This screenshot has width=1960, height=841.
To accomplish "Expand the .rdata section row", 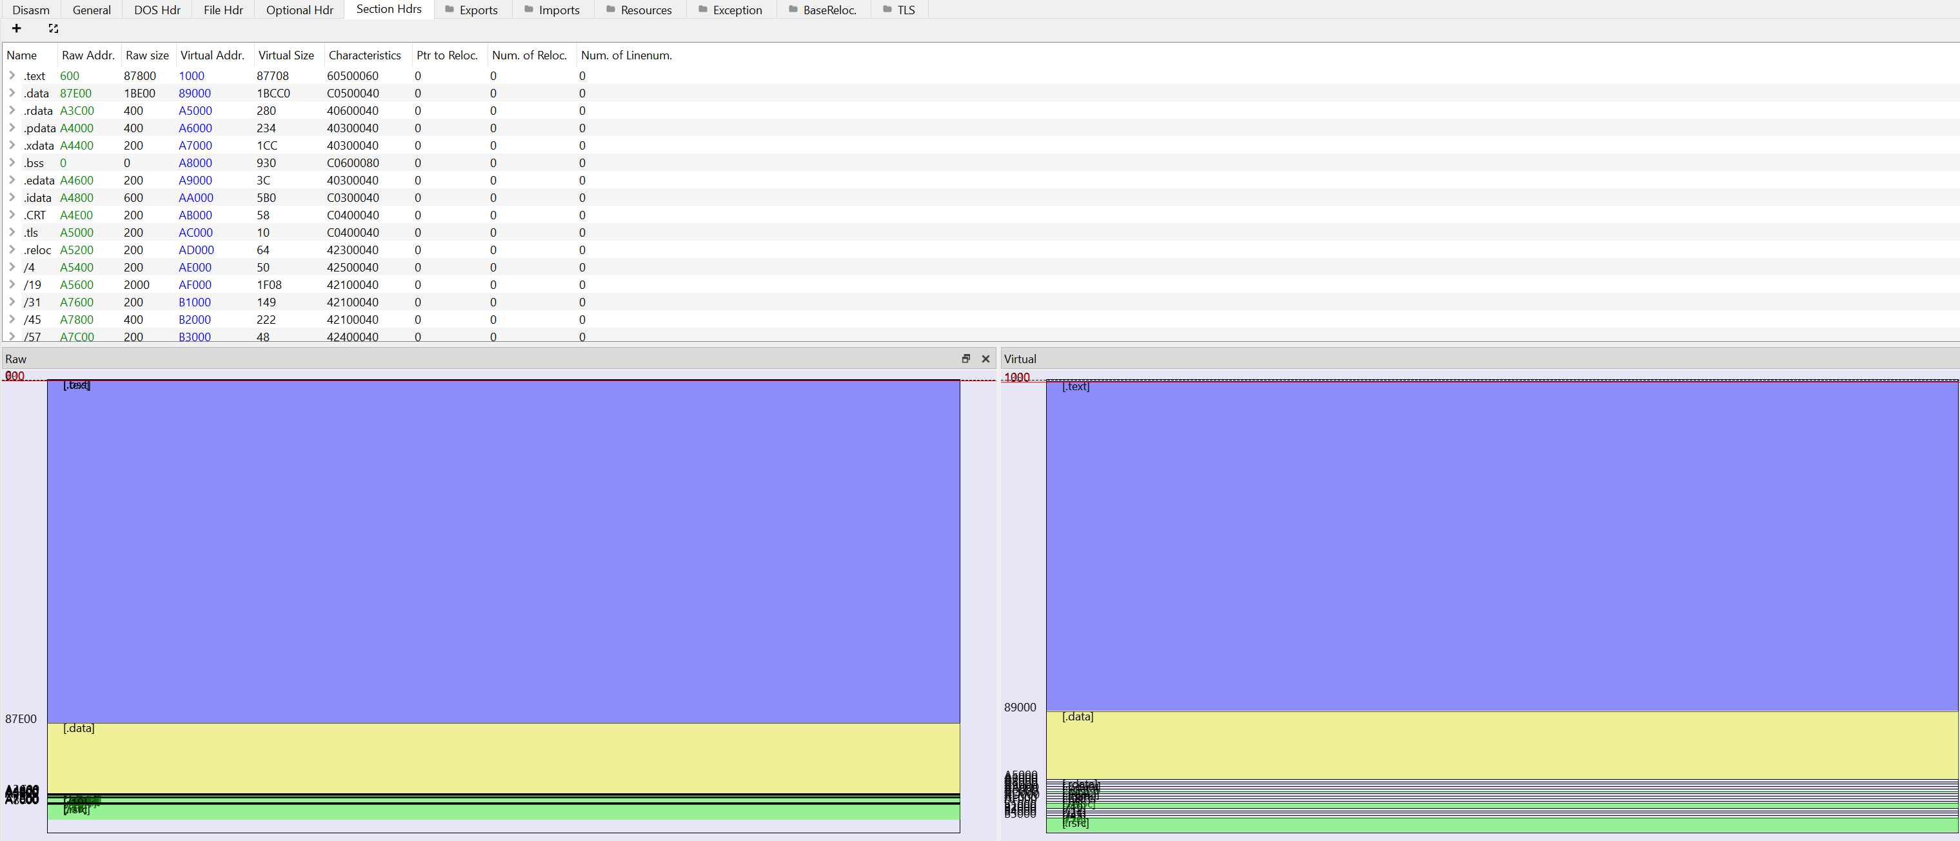I will coord(12,110).
